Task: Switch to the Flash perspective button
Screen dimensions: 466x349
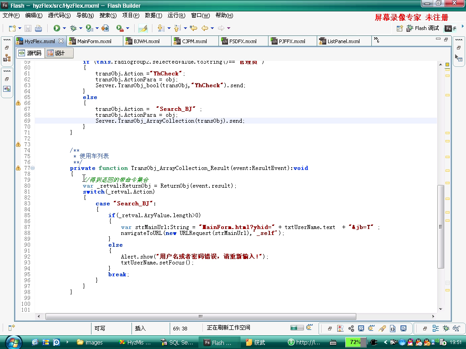Action: [x=451, y=28]
